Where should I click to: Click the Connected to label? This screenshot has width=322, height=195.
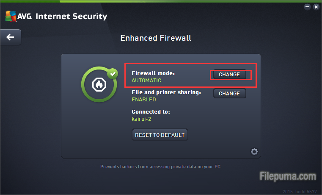(151, 112)
